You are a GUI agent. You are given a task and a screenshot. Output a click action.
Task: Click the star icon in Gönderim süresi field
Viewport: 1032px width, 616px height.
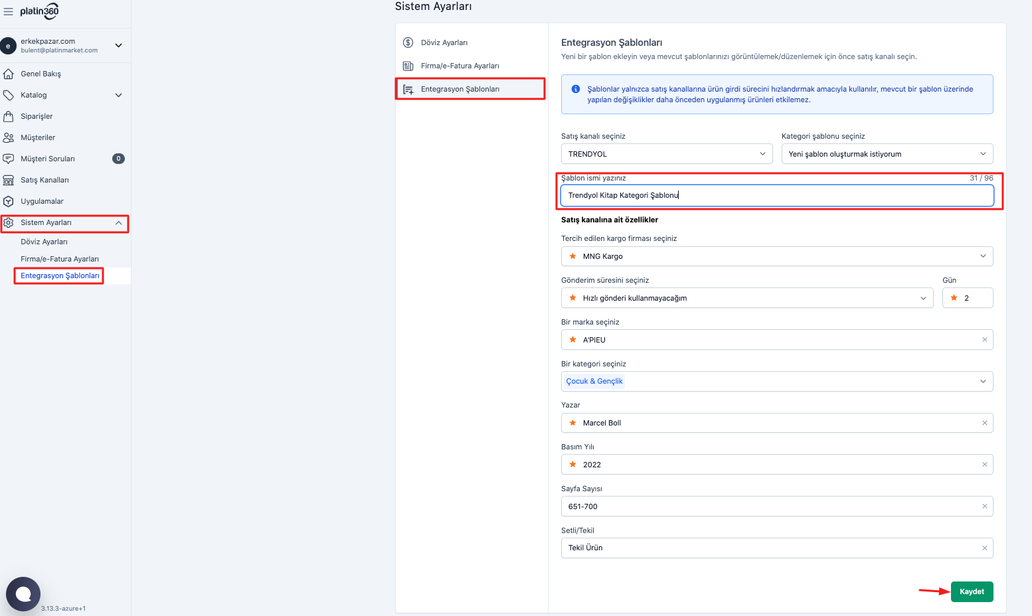573,298
